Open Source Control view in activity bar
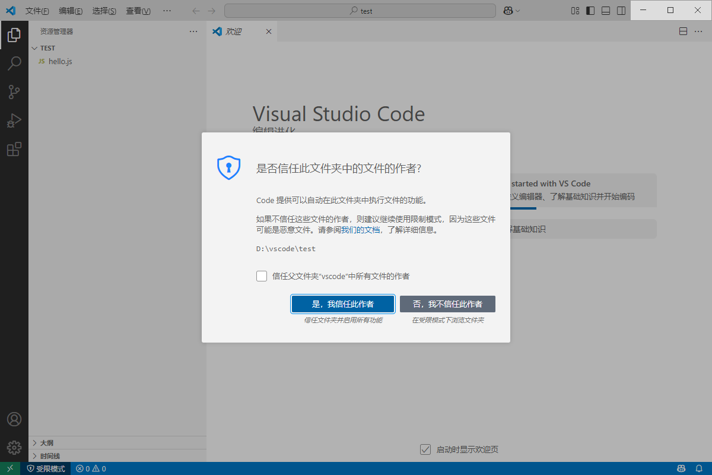 click(14, 92)
